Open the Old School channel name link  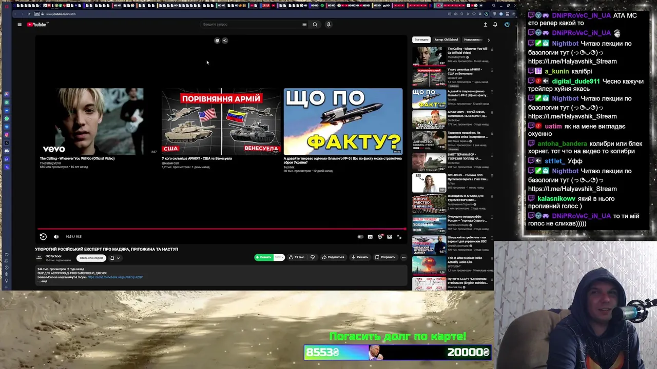[x=53, y=256]
